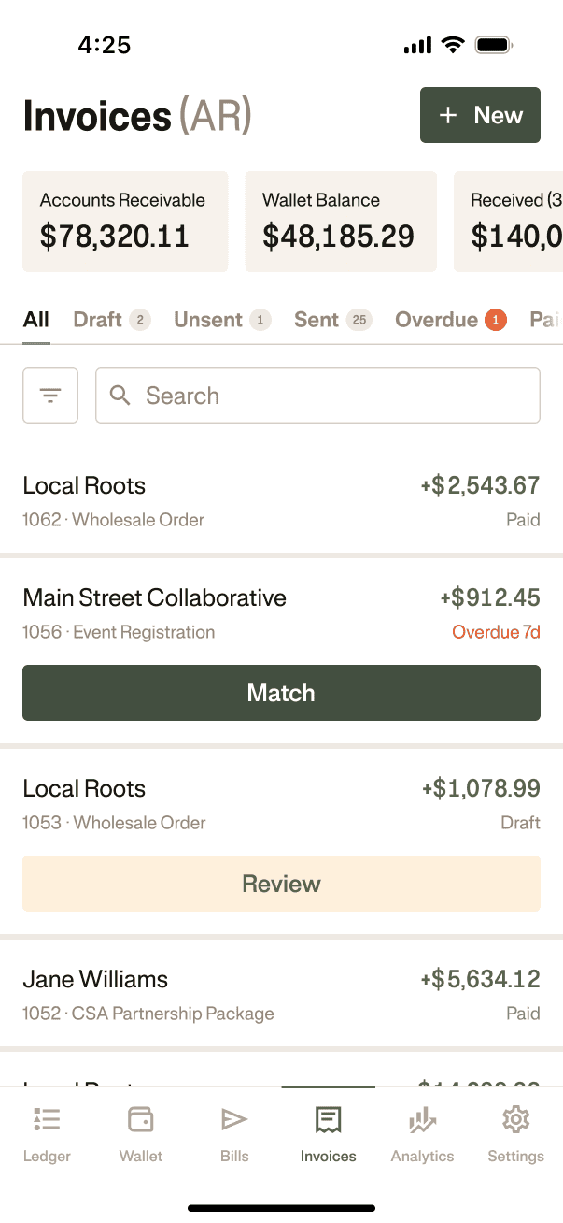Open Settings via the gear icon
Viewport: 563px width, 1223px height.
pos(515,1118)
